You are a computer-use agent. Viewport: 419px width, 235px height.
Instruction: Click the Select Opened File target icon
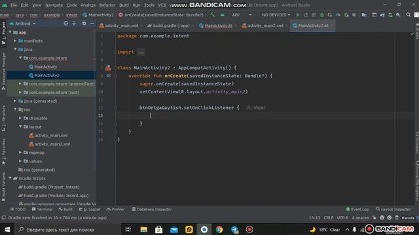click(x=65, y=23)
